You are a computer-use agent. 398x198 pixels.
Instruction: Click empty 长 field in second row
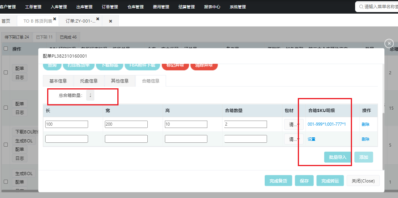pos(67,139)
